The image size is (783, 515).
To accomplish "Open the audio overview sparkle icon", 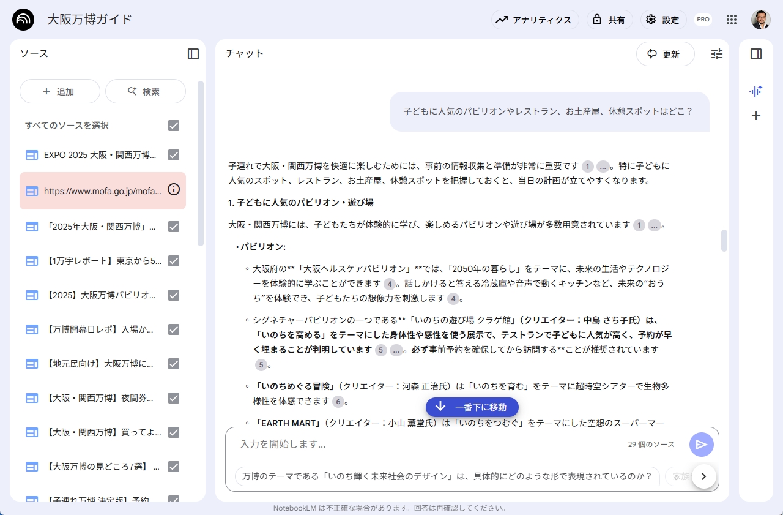I will (756, 91).
